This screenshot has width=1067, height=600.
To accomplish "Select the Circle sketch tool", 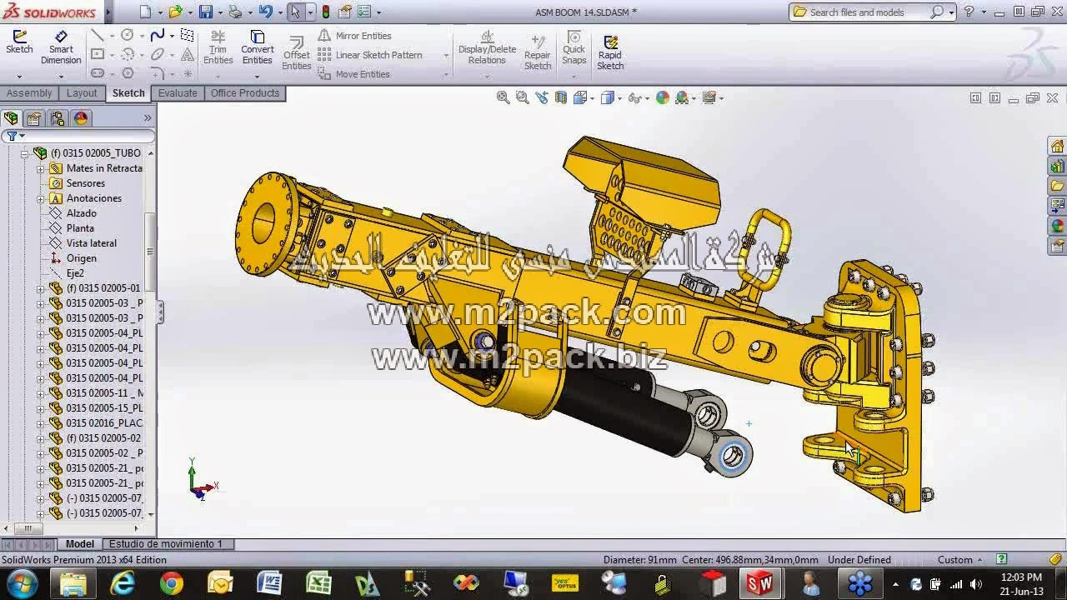I will 128,35.
